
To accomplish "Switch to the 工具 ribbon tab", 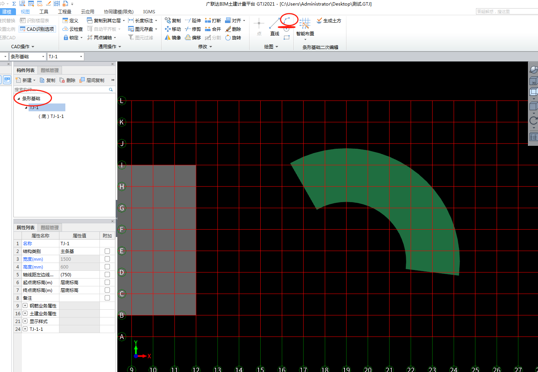I will (44, 11).
